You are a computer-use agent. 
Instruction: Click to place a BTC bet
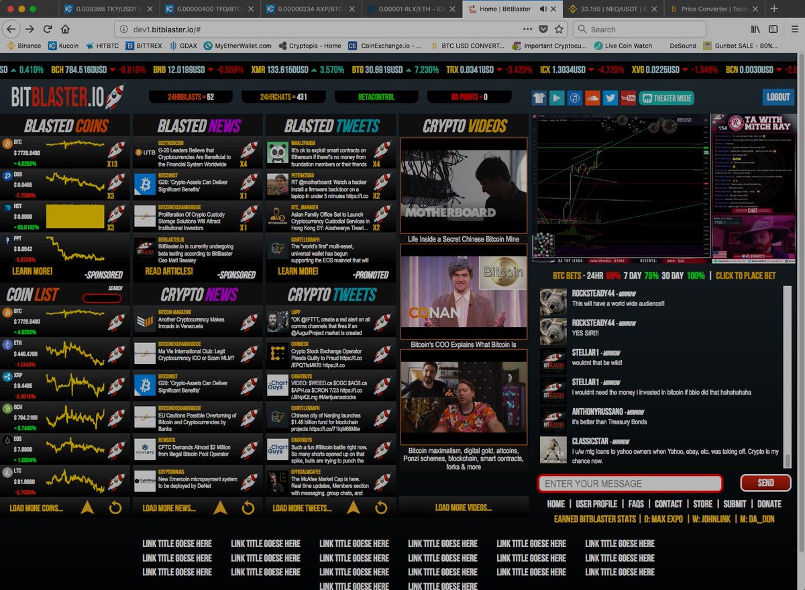(745, 276)
